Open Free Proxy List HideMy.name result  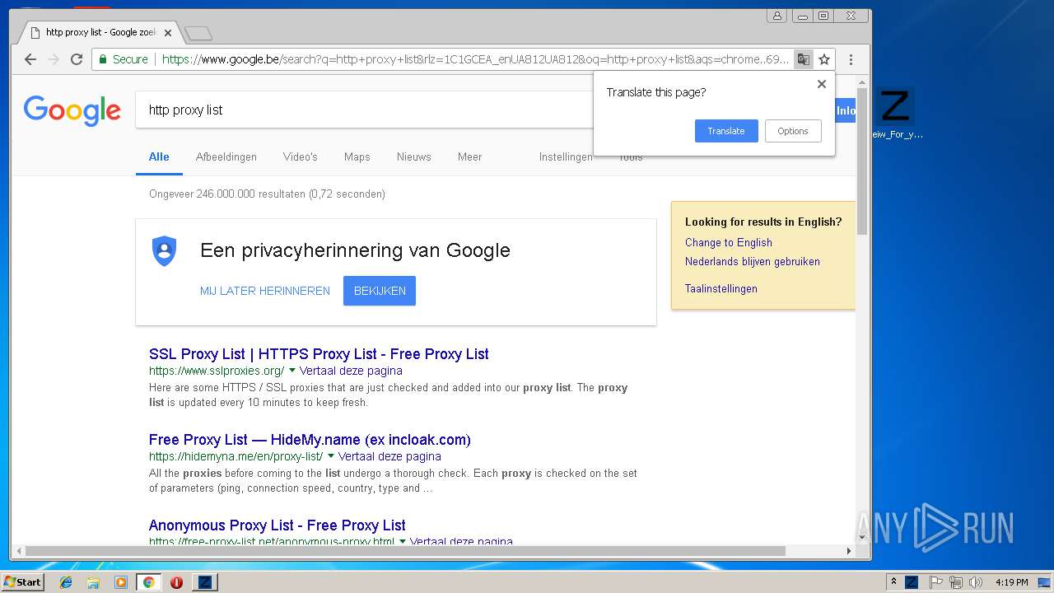point(310,440)
